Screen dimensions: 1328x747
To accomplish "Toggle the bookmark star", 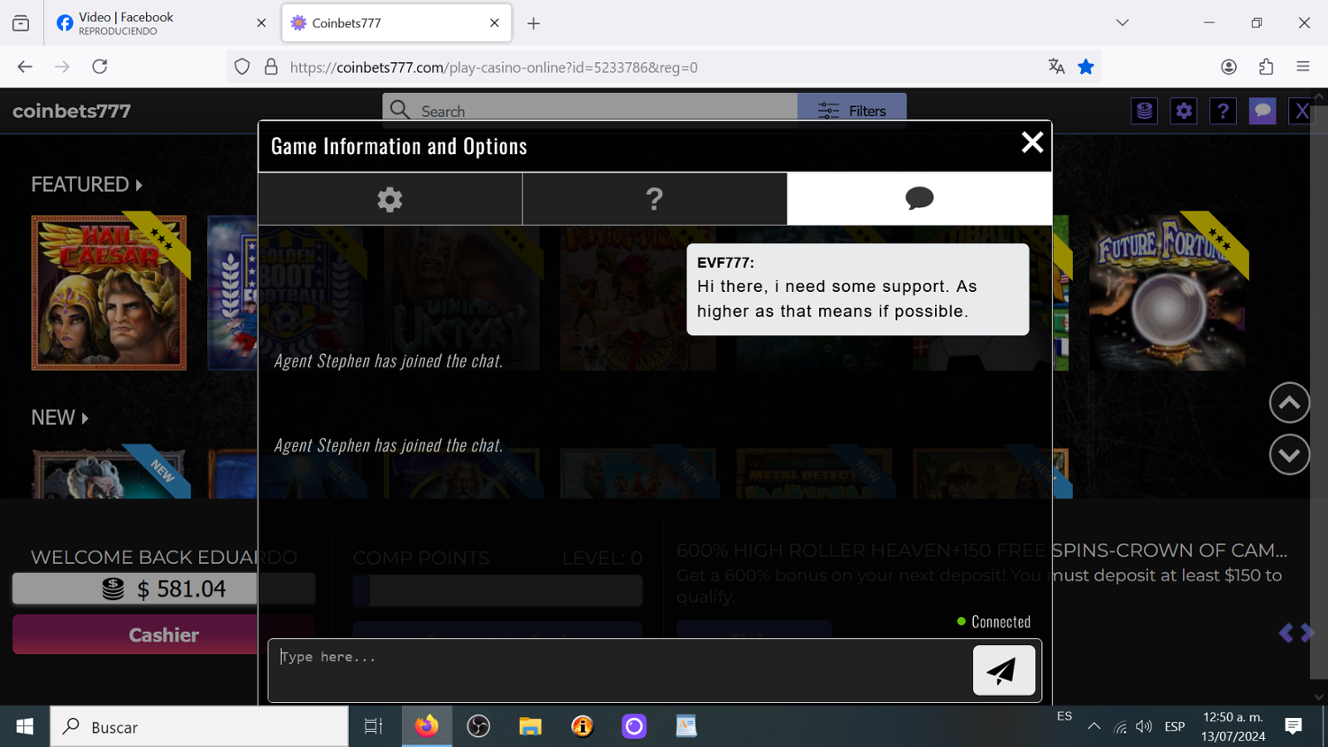I will point(1085,66).
